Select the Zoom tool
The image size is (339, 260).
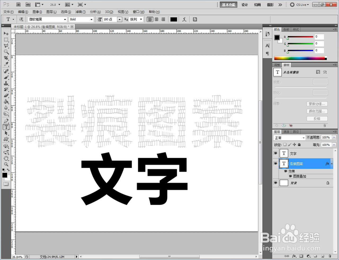[6, 163]
